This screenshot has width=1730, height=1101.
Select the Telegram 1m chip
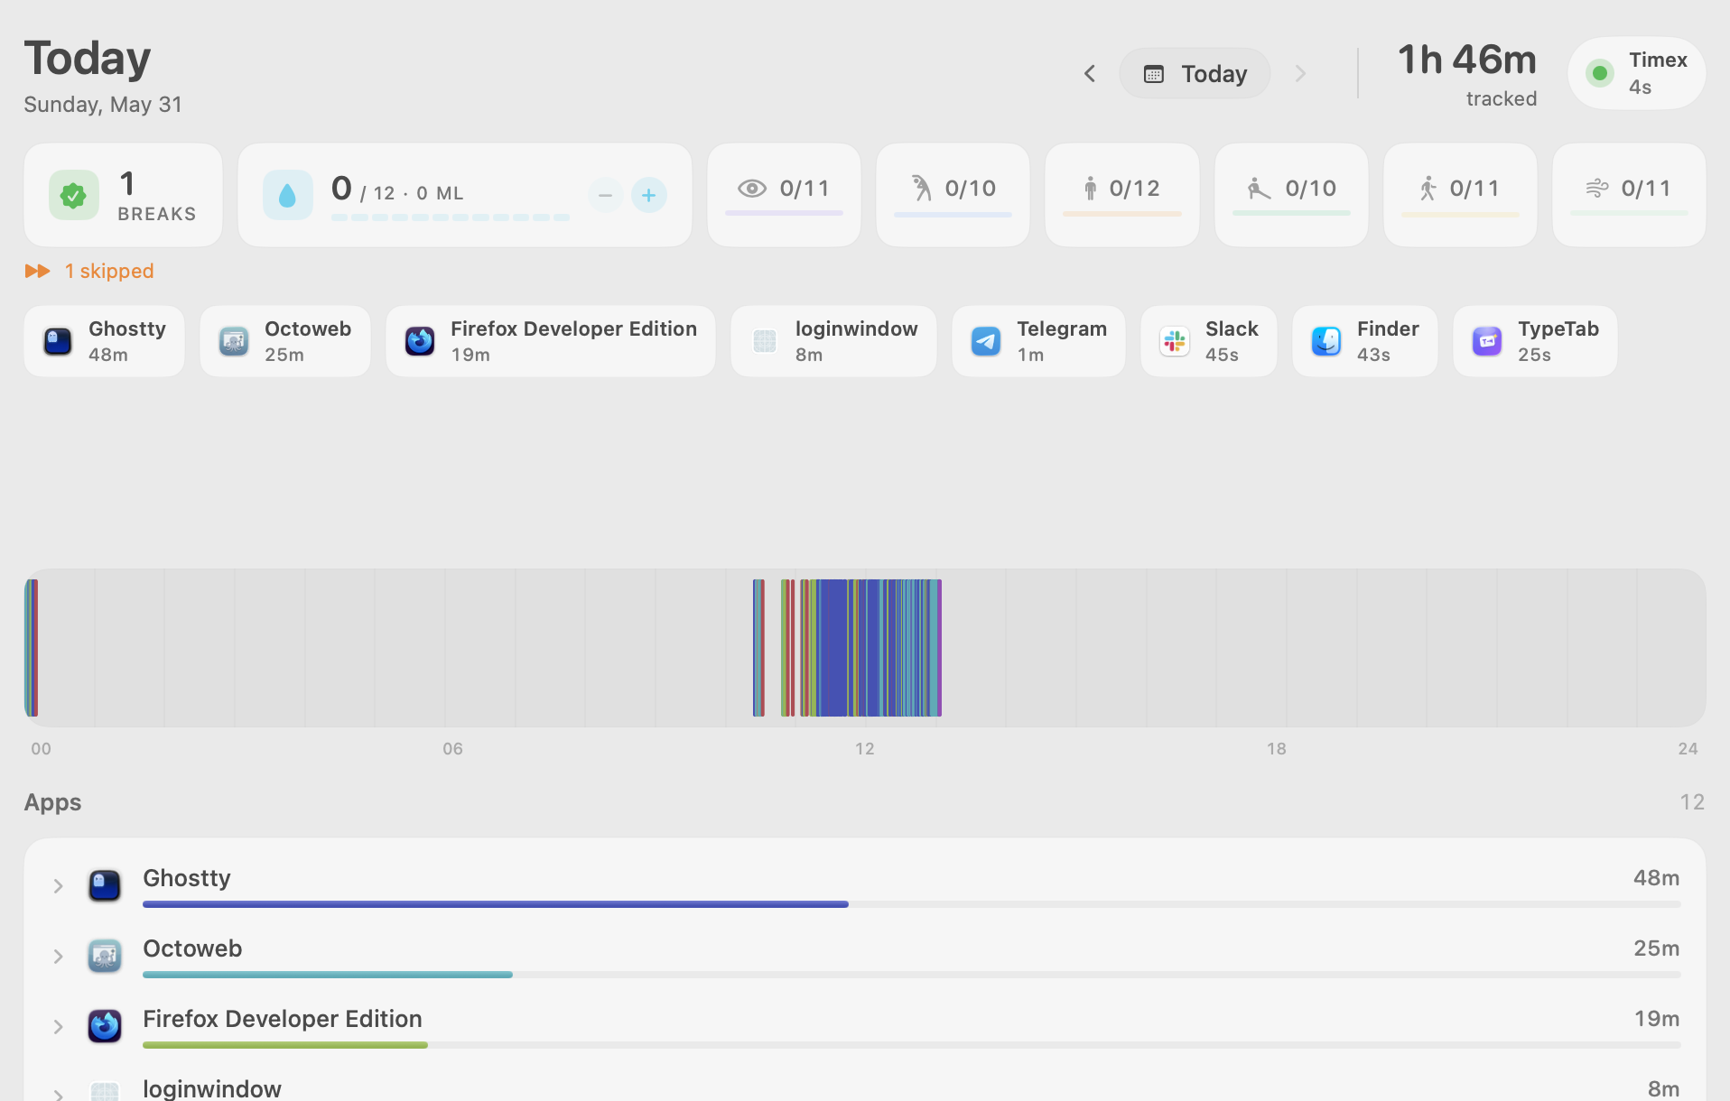coord(1038,341)
